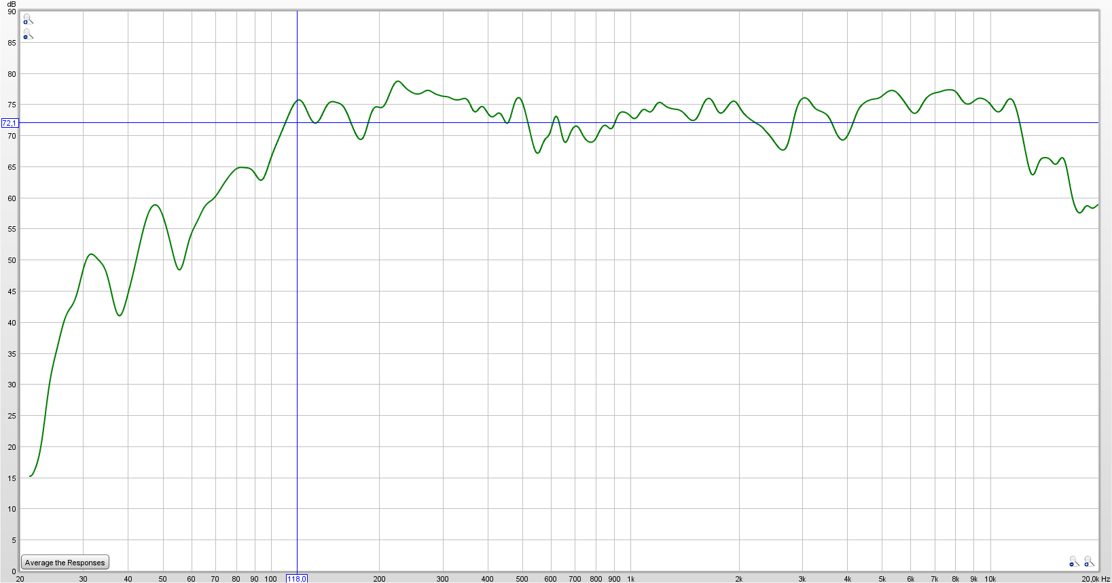This screenshot has width=1112, height=583.
Task: Select the 72,1 cursor level readout
Action: 10,123
